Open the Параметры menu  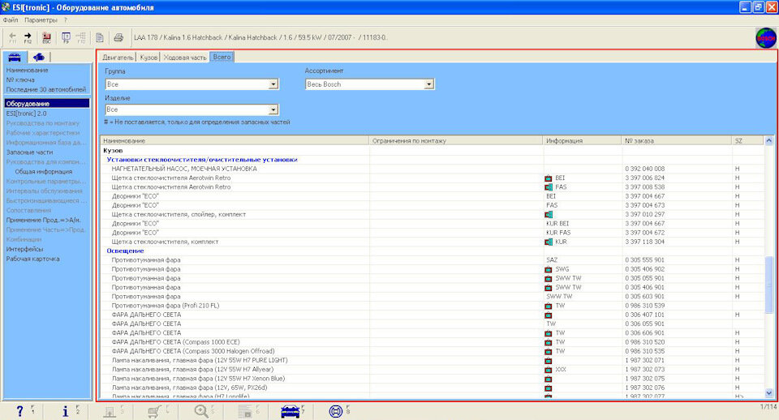41,20
